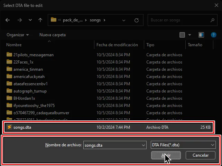Go back with the left arrow
This screenshot has width=222, height=166.
pos(8,20)
